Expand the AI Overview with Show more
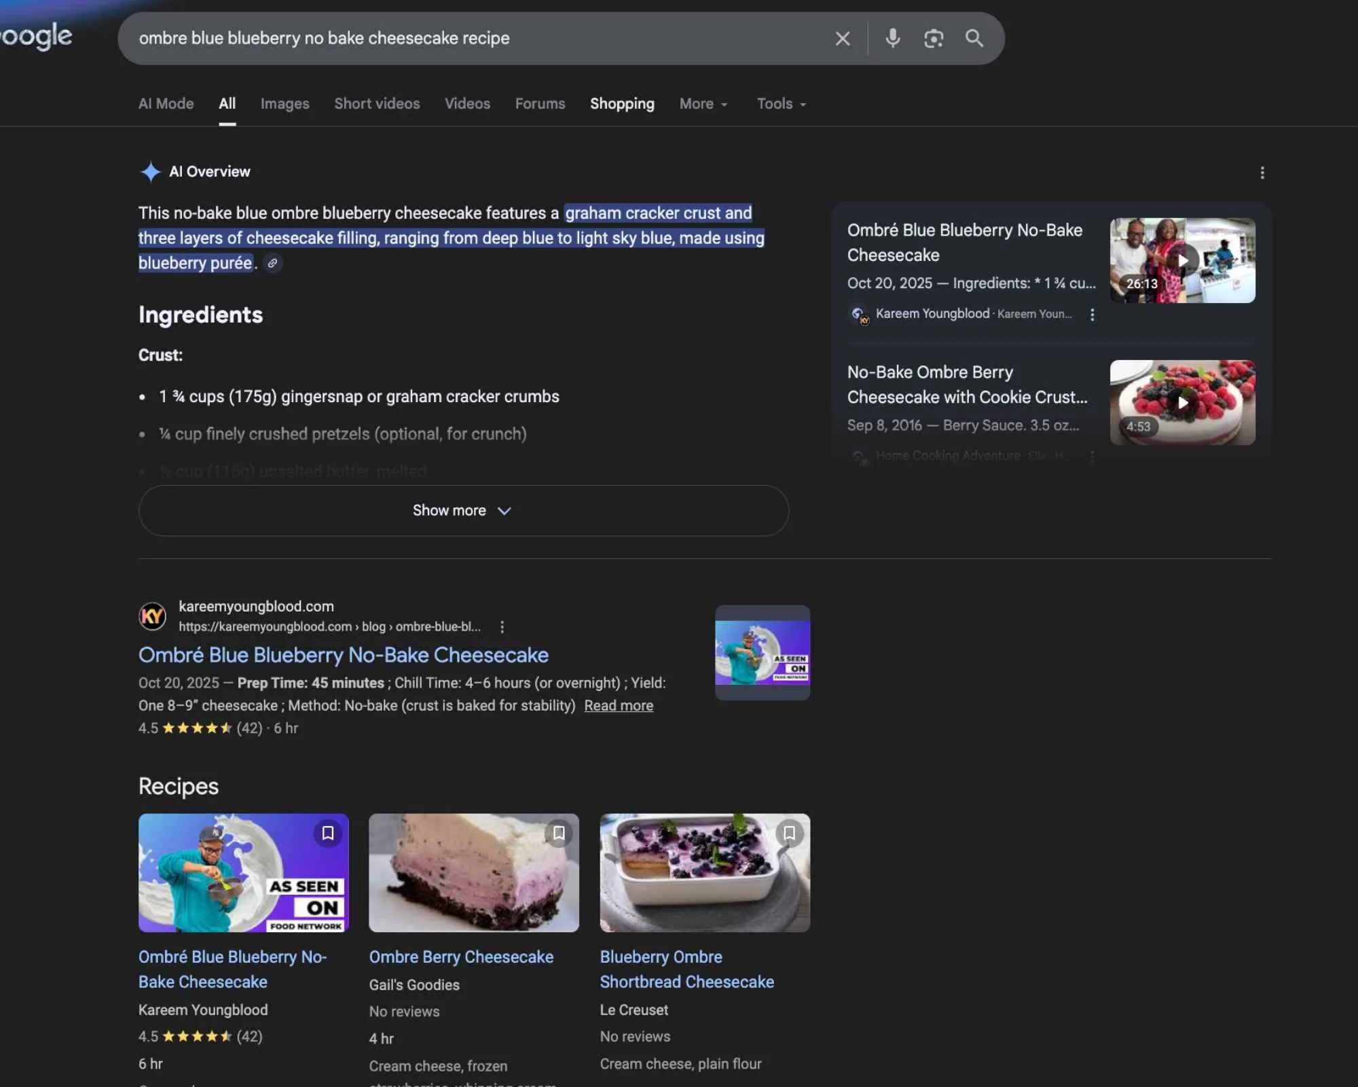 (x=463, y=510)
